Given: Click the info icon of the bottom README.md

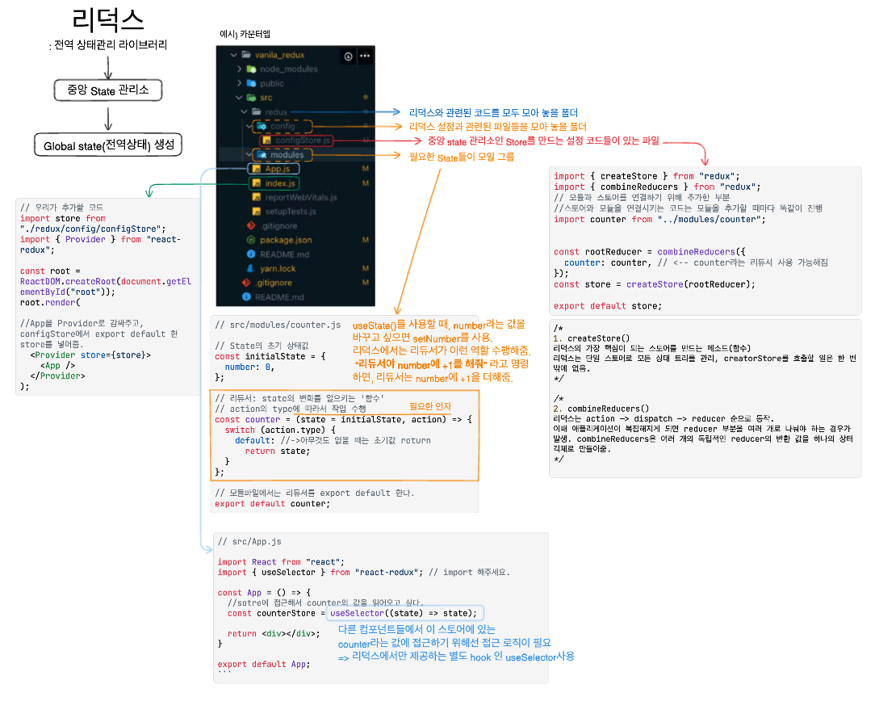Looking at the screenshot, I should 246,296.
